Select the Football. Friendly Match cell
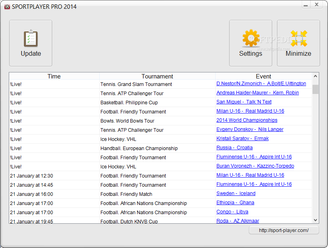Image resolution: width=328 pixels, height=248 pixels. pyautogui.click(x=157, y=194)
